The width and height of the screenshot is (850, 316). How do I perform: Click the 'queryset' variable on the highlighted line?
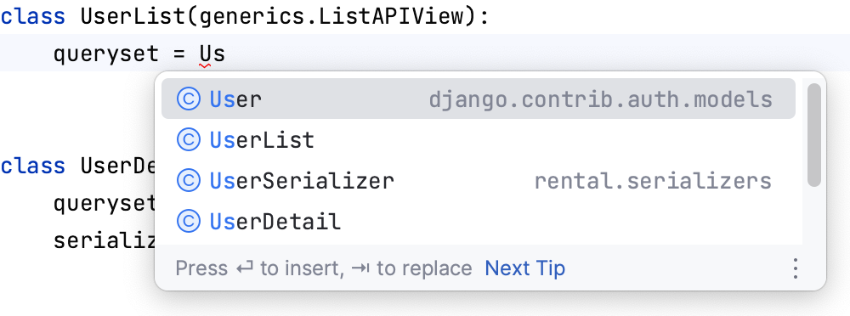(x=106, y=54)
